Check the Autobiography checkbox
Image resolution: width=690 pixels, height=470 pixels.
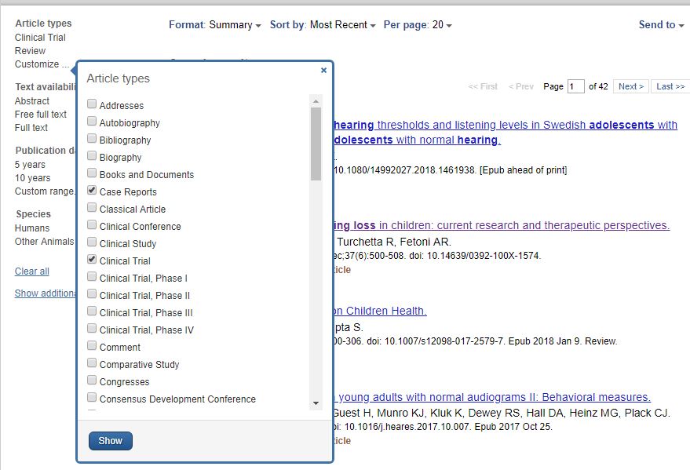(x=92, y=121)
